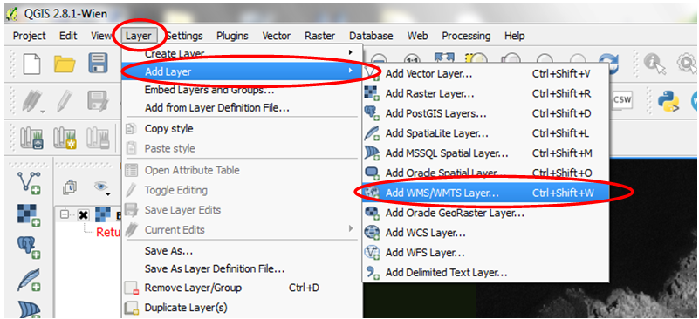Open the Help menu

click(515, 36)
